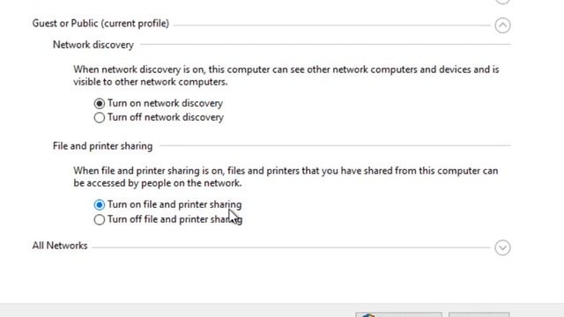Click the network discovery description paragraph

point(286,76)
